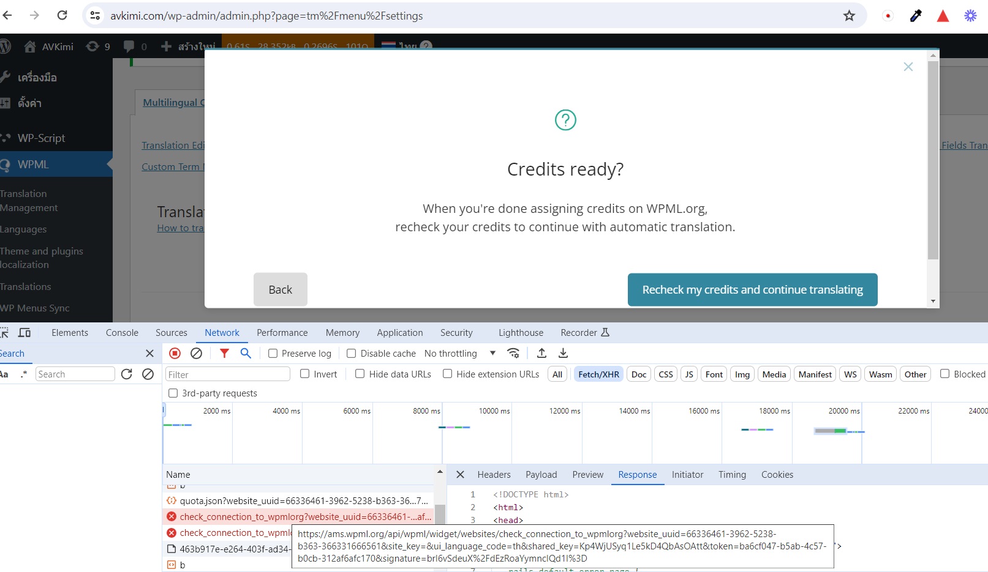
Task: Export HAR file with download arrow
Action: [563, 353]
